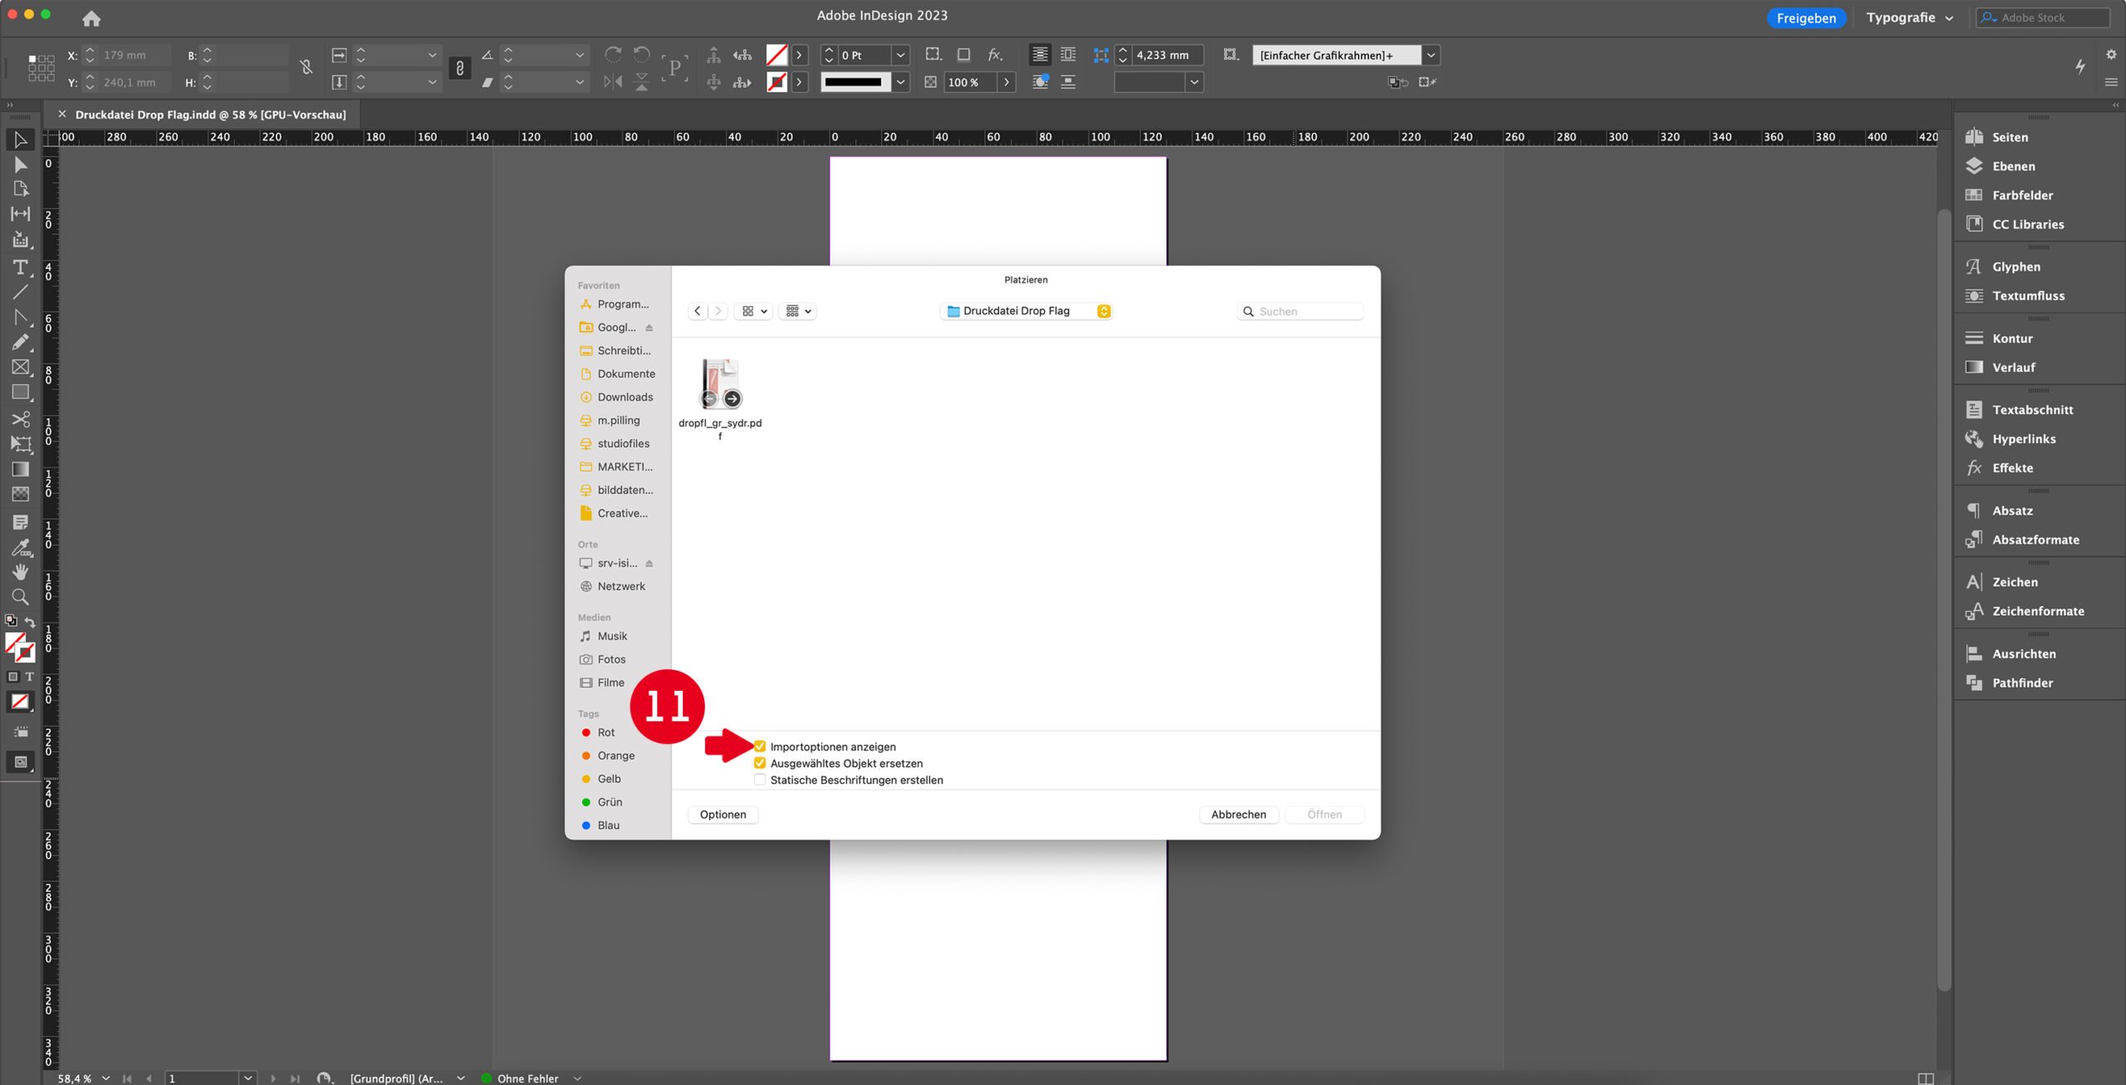Expand the Typografie workspace dropdown
This screenshot has width=2126, height=1085.
pyautogui.click(x=1909, y=17)
